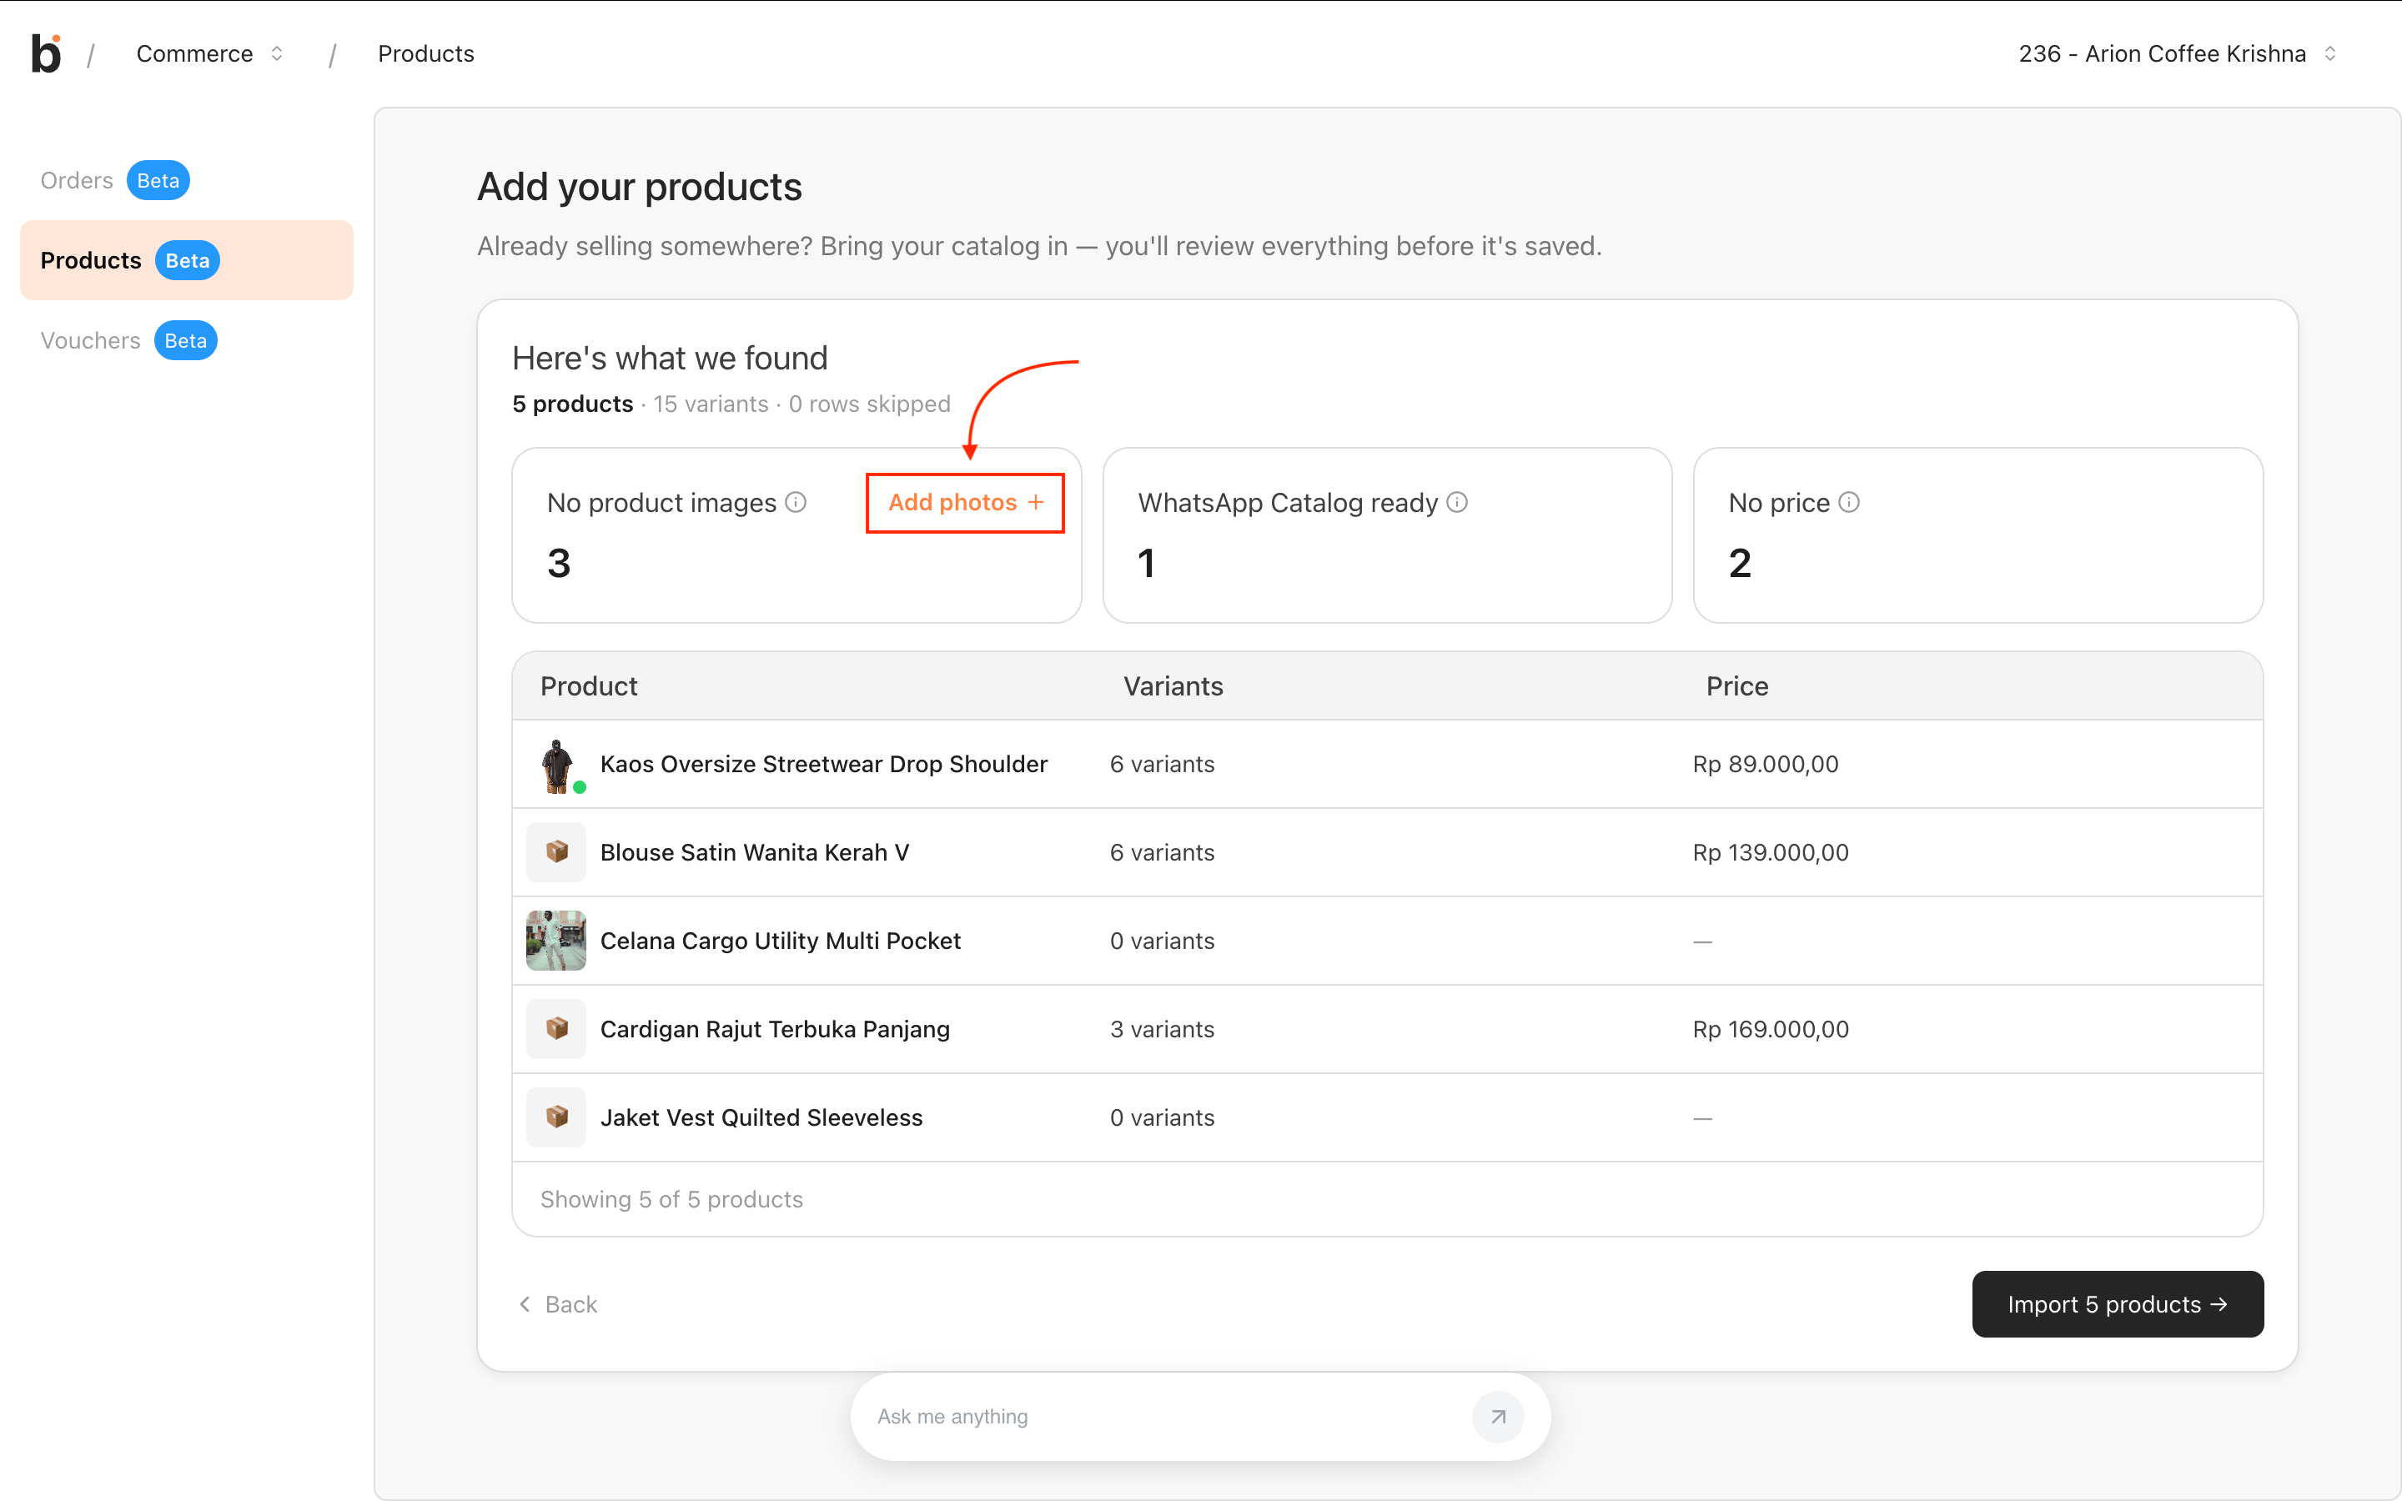Click price 'Rp 89.000,00'
The height and width of the screenshot is (1501, 2402).
pyautogui.click(x=1766, y=765)
